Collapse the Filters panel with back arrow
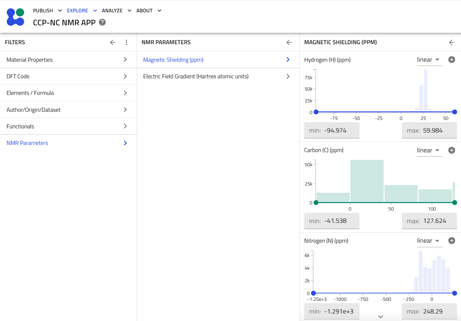 (x=113, y=42)
